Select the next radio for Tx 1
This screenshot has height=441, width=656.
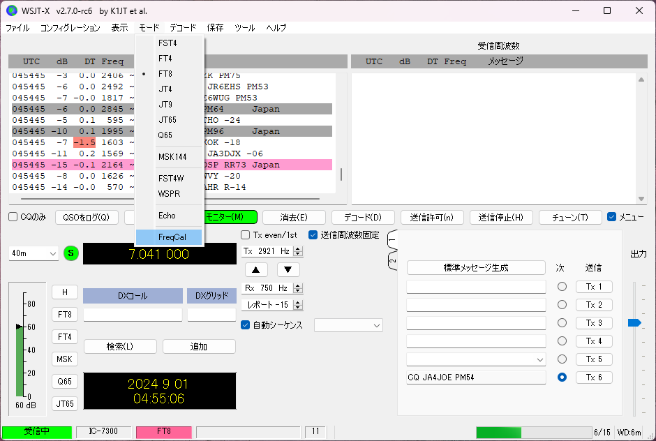[x=562, y=287]
